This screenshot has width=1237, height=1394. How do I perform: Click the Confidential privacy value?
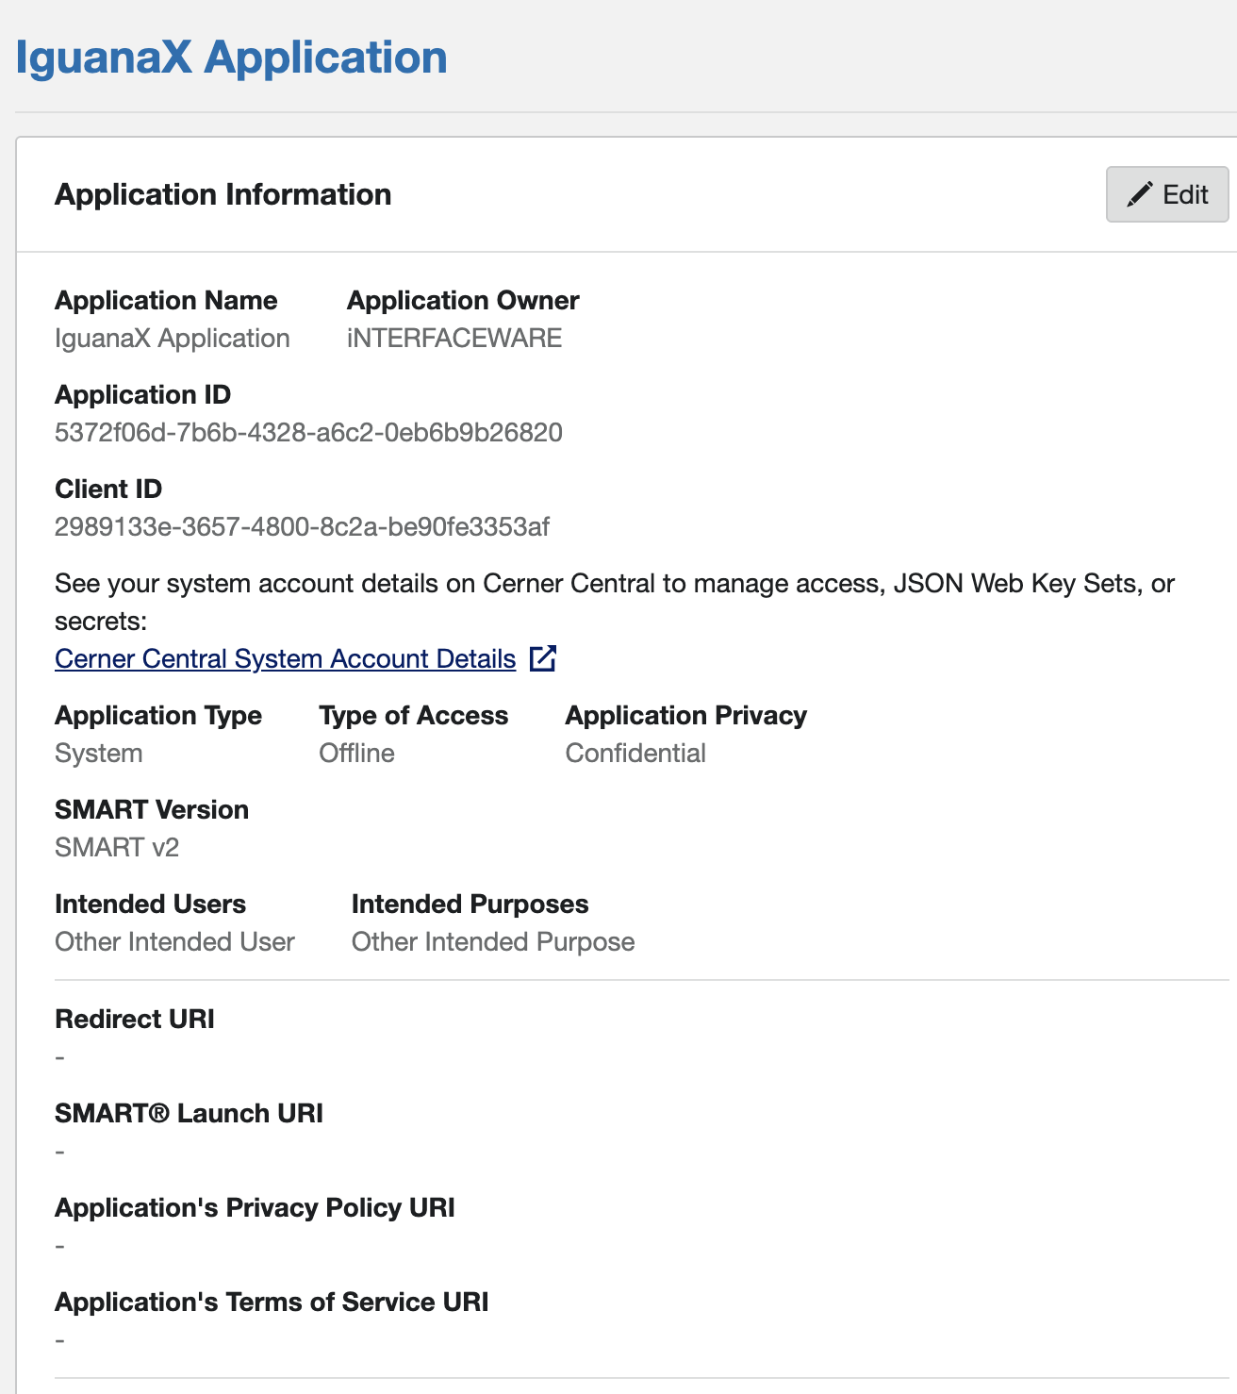(x=635, y=753)
